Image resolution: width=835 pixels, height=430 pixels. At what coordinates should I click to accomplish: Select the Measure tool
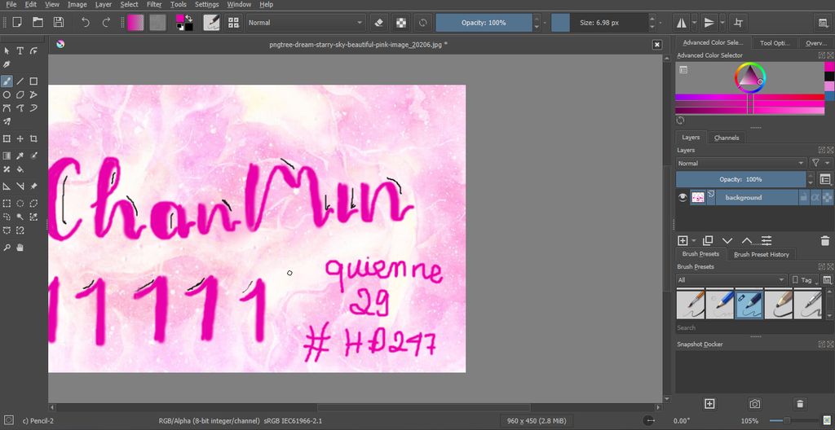20,186
